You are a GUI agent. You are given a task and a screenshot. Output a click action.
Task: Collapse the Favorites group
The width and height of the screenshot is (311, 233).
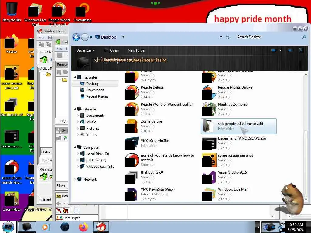[75, 77]
